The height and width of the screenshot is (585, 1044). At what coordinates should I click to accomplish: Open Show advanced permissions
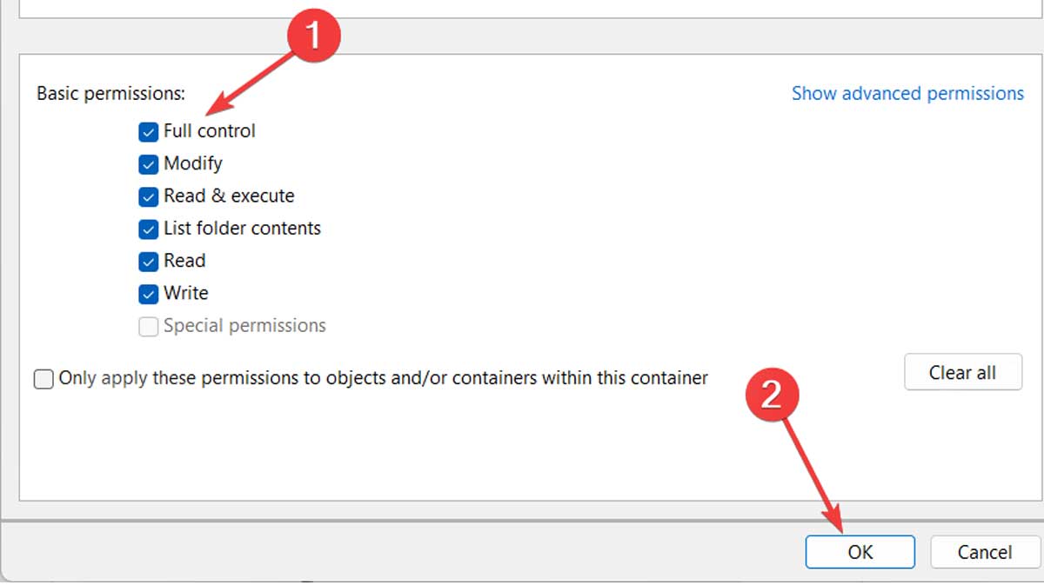pos(907,93)
